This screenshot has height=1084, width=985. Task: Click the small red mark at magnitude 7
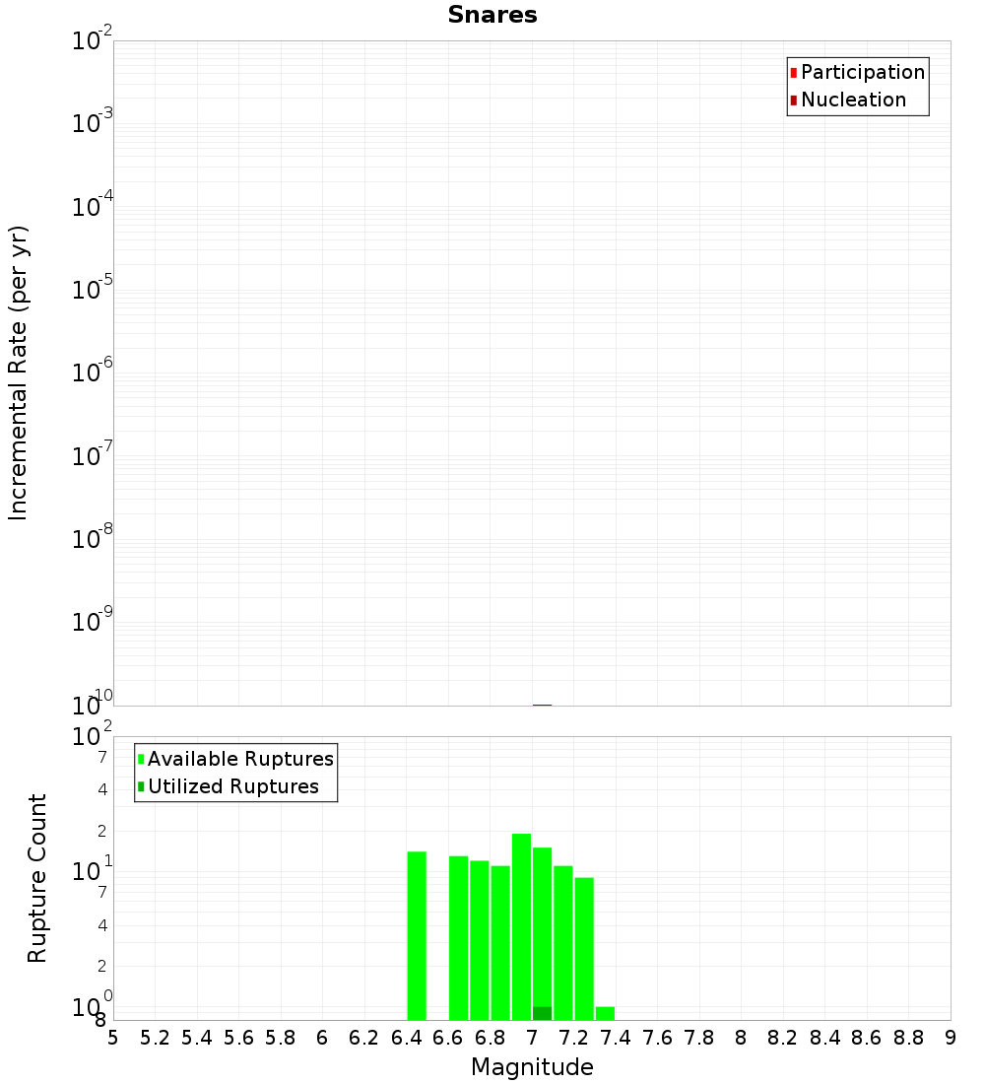[542, 706]
